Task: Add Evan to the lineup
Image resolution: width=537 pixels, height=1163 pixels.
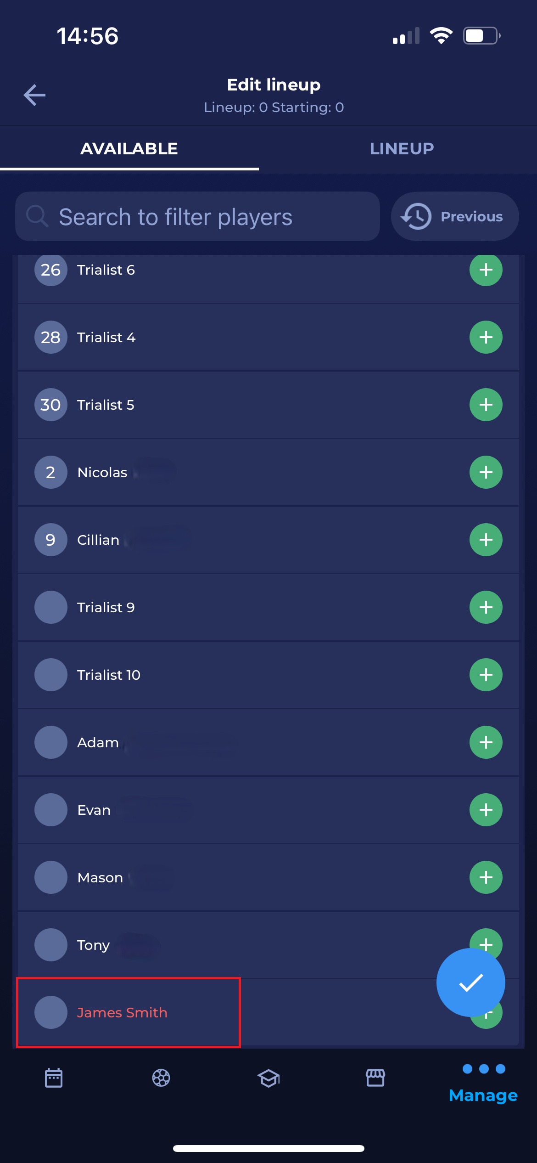Action: [486, 810]
